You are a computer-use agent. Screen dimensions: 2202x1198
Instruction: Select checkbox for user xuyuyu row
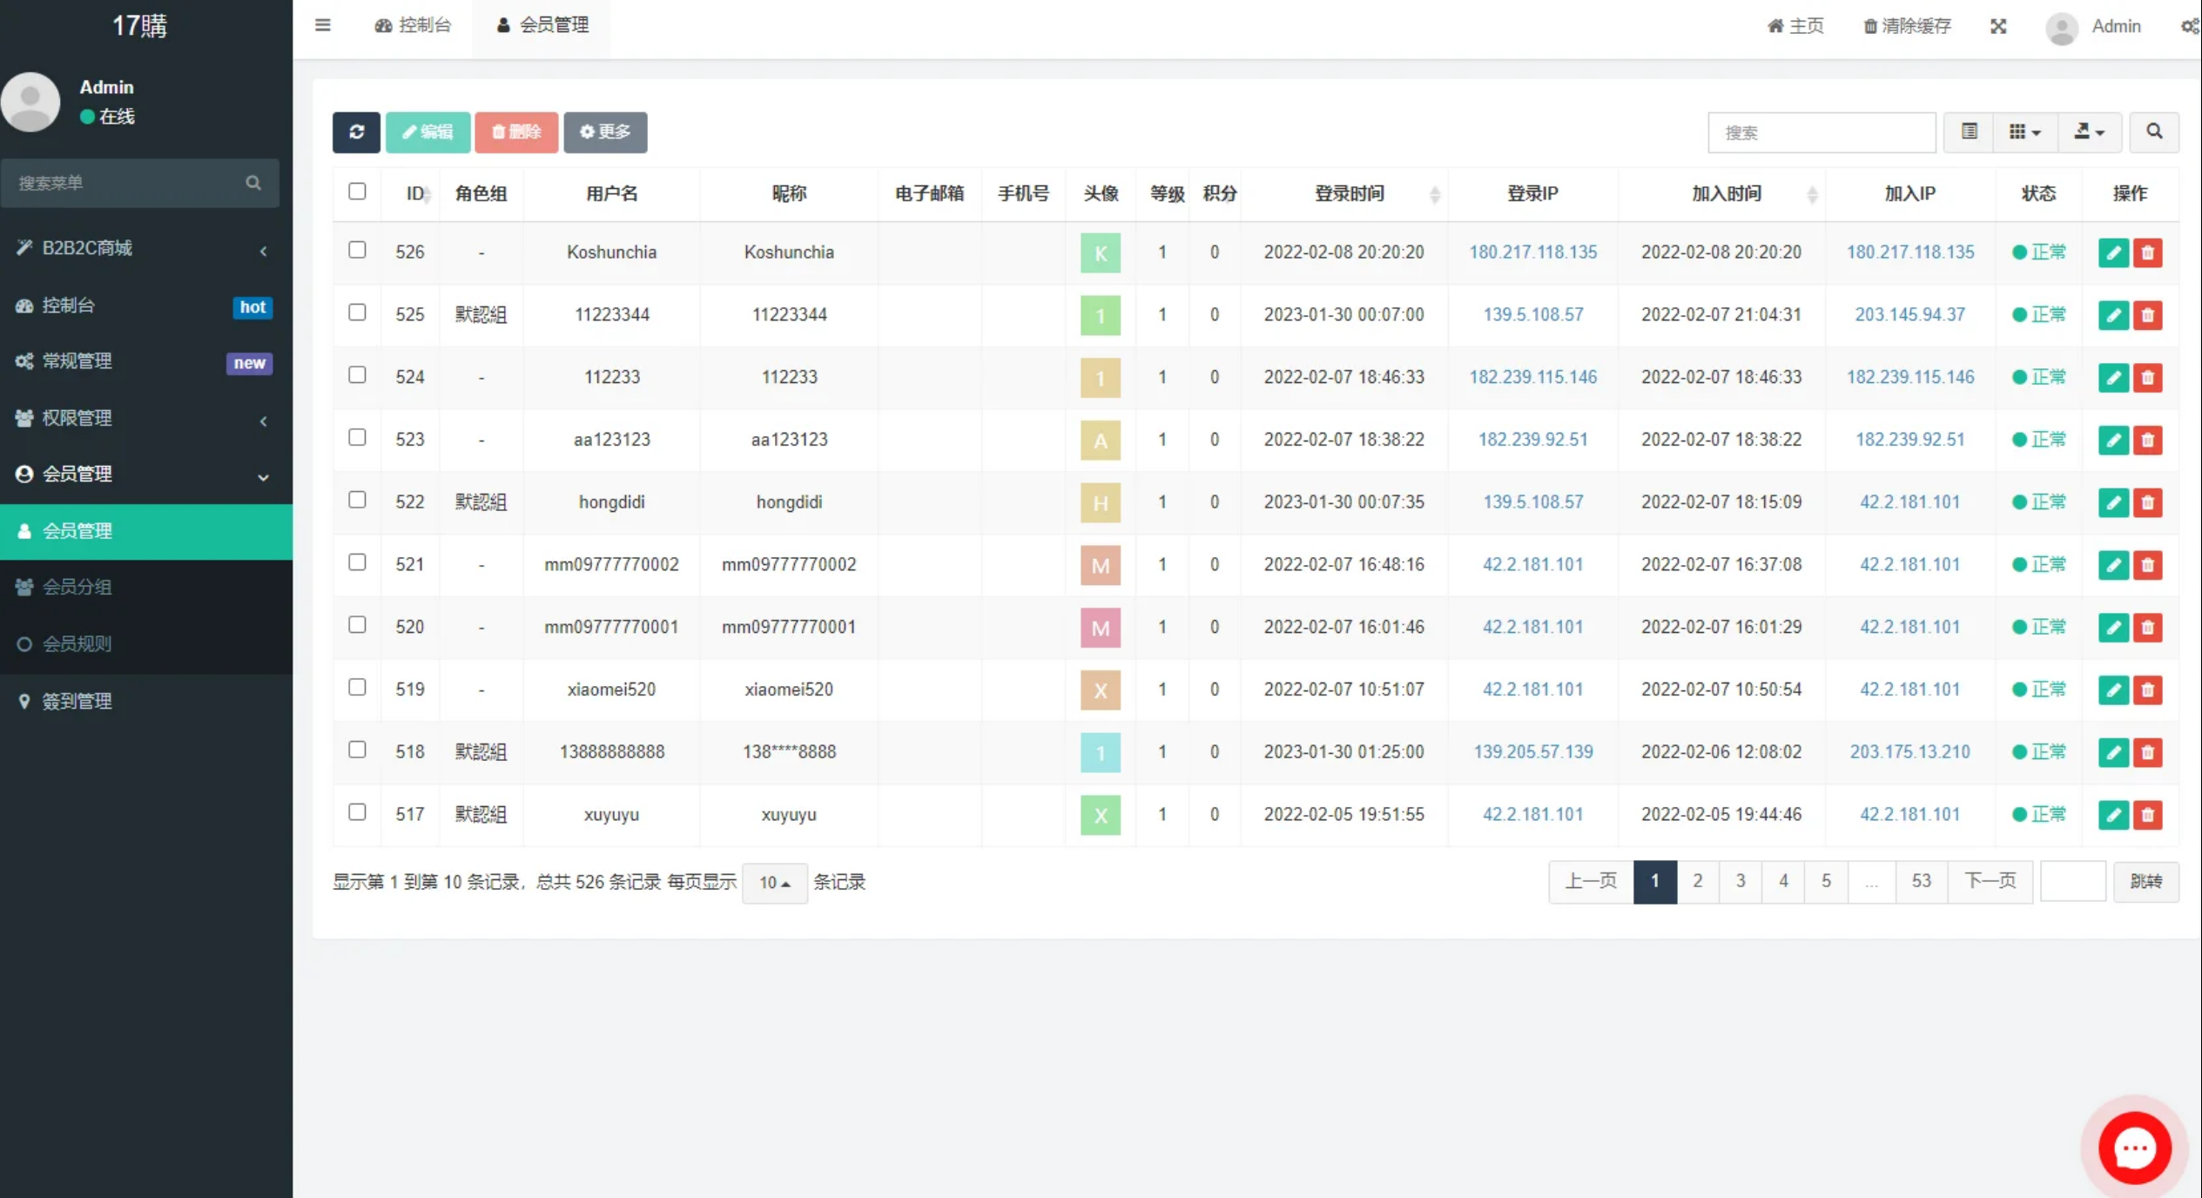point(357,812)
